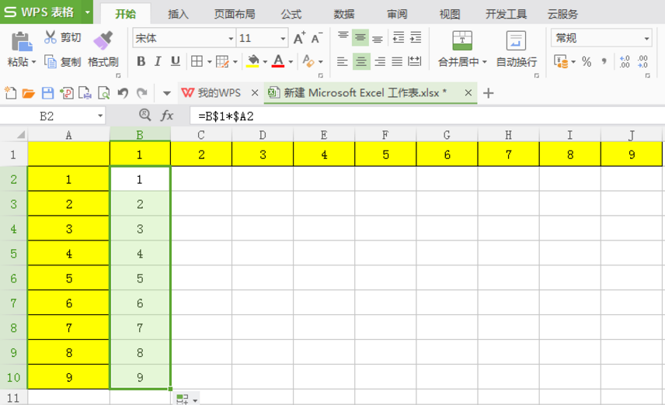Screen dimensions: 665x405
Task: Align text to bottom of cell
Action: click(x=378, y=38)
